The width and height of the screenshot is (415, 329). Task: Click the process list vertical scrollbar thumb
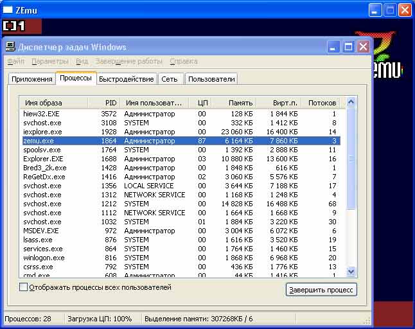[x=351, y=159]
